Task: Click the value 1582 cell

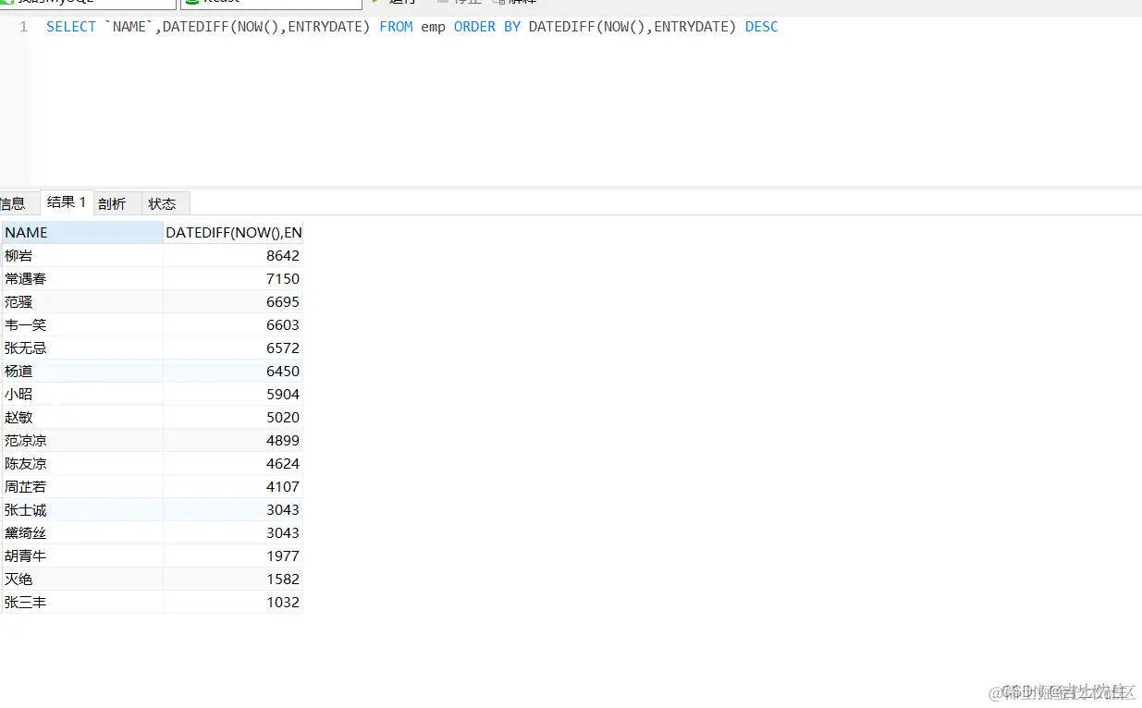Action: coord(233,580)
